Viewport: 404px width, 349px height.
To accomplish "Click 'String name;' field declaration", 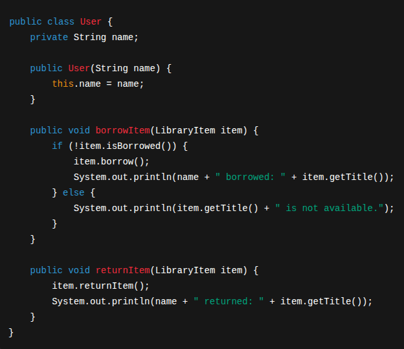I will [106, 38].
